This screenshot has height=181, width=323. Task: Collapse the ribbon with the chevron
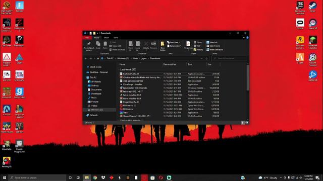pyautogui.click(x=244, y=38)
